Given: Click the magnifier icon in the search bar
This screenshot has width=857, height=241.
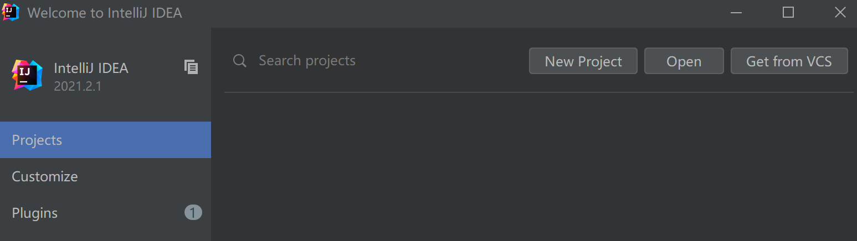Looking at the screenshot, I should coord(239,61).
